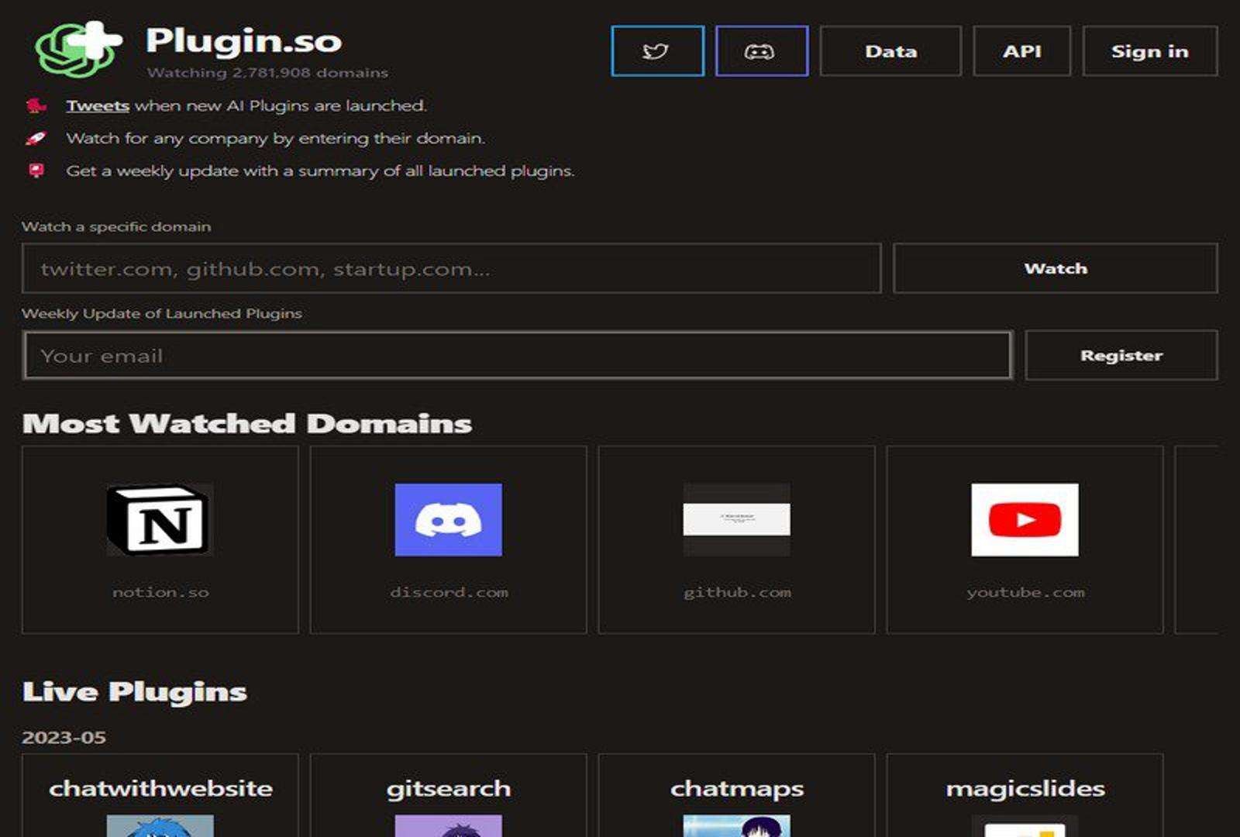Click the bird icon beside Tweets line
The width and height of the screenshot is (1240, 837).
click(x=34, y=105)
